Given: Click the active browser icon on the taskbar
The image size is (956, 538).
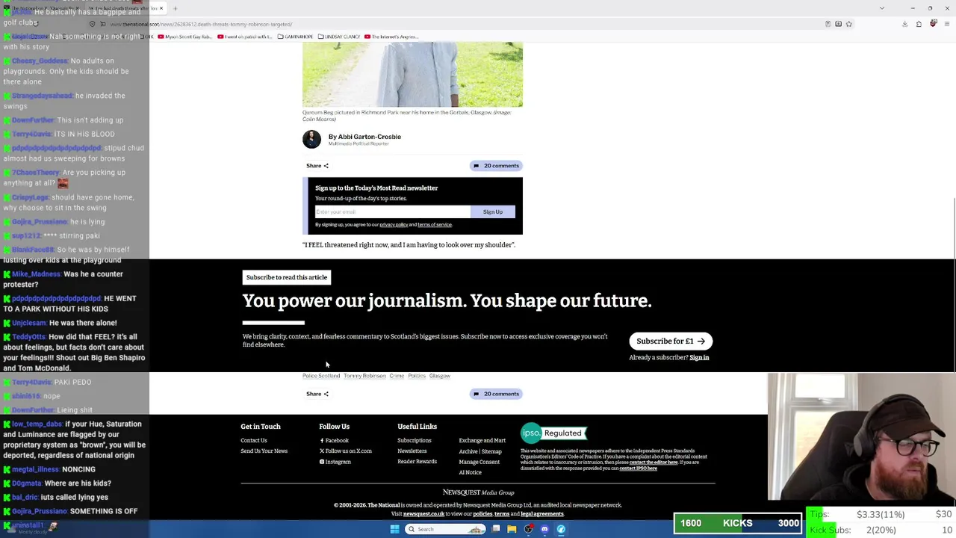Looking at the screenshot, I should pyautogui.click(x=561, y=529).
